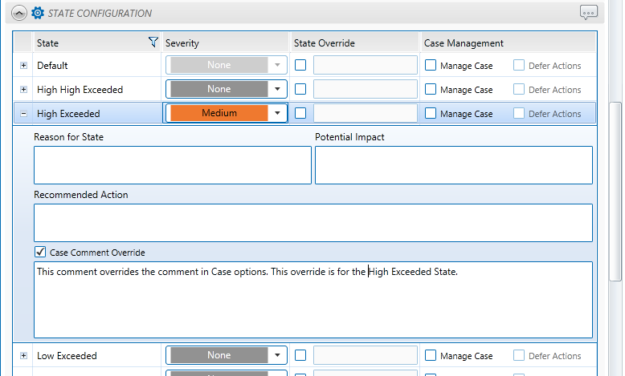
Task: Enable State Override checkbox for High High Exceeded
Action: [x=300, y=89]
